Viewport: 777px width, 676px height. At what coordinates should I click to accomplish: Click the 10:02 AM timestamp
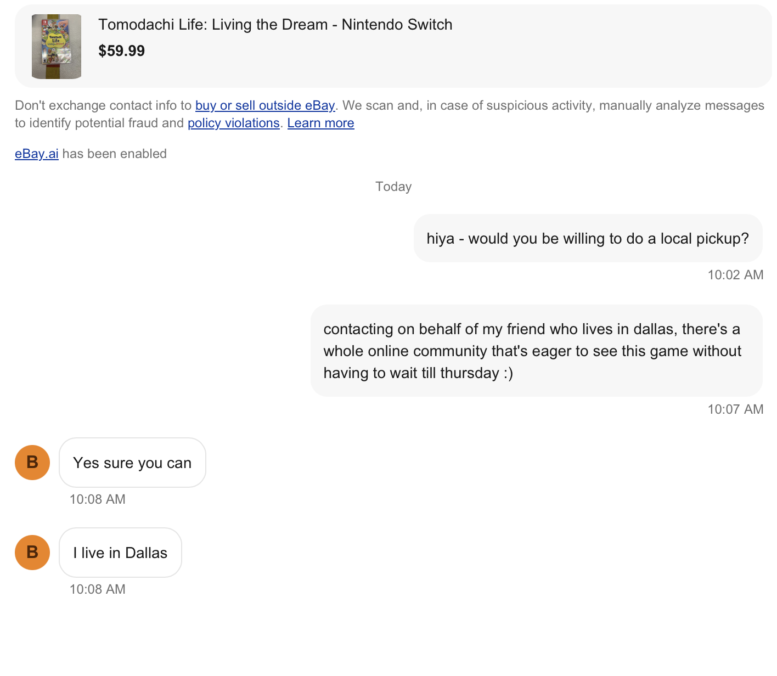coord(735,275)
